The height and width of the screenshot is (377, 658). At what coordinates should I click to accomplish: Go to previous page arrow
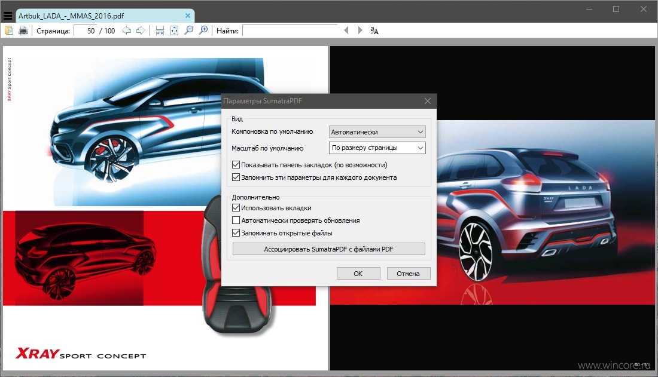(x=126, y=30)
